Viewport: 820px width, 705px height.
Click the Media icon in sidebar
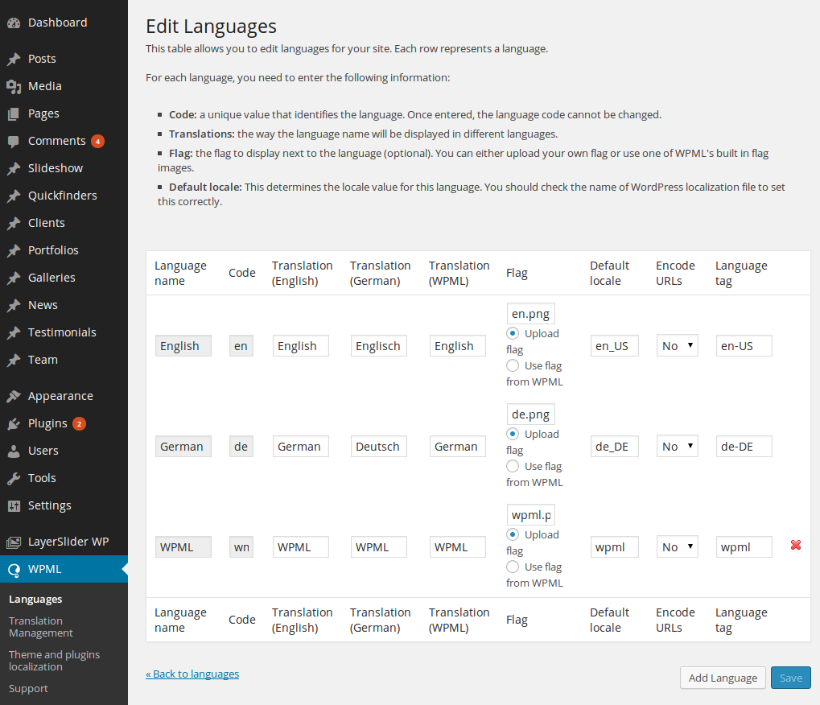tap(14, 86)
